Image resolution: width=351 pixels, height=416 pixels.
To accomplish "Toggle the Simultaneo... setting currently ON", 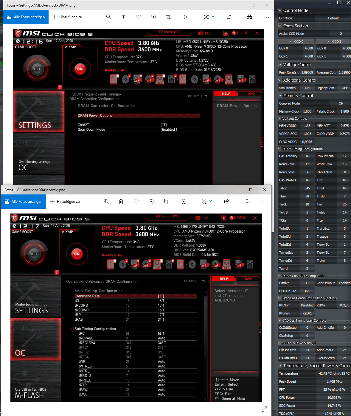I will 307,88.
